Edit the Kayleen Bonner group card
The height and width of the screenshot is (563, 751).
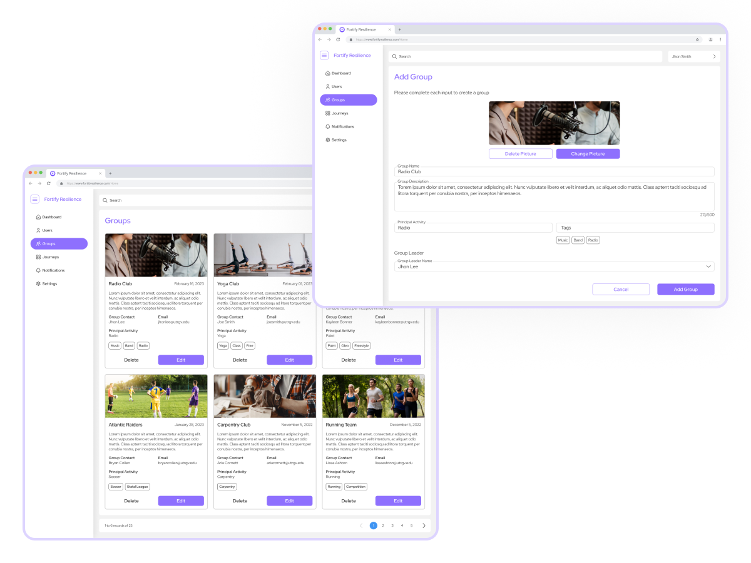point(398,360)
